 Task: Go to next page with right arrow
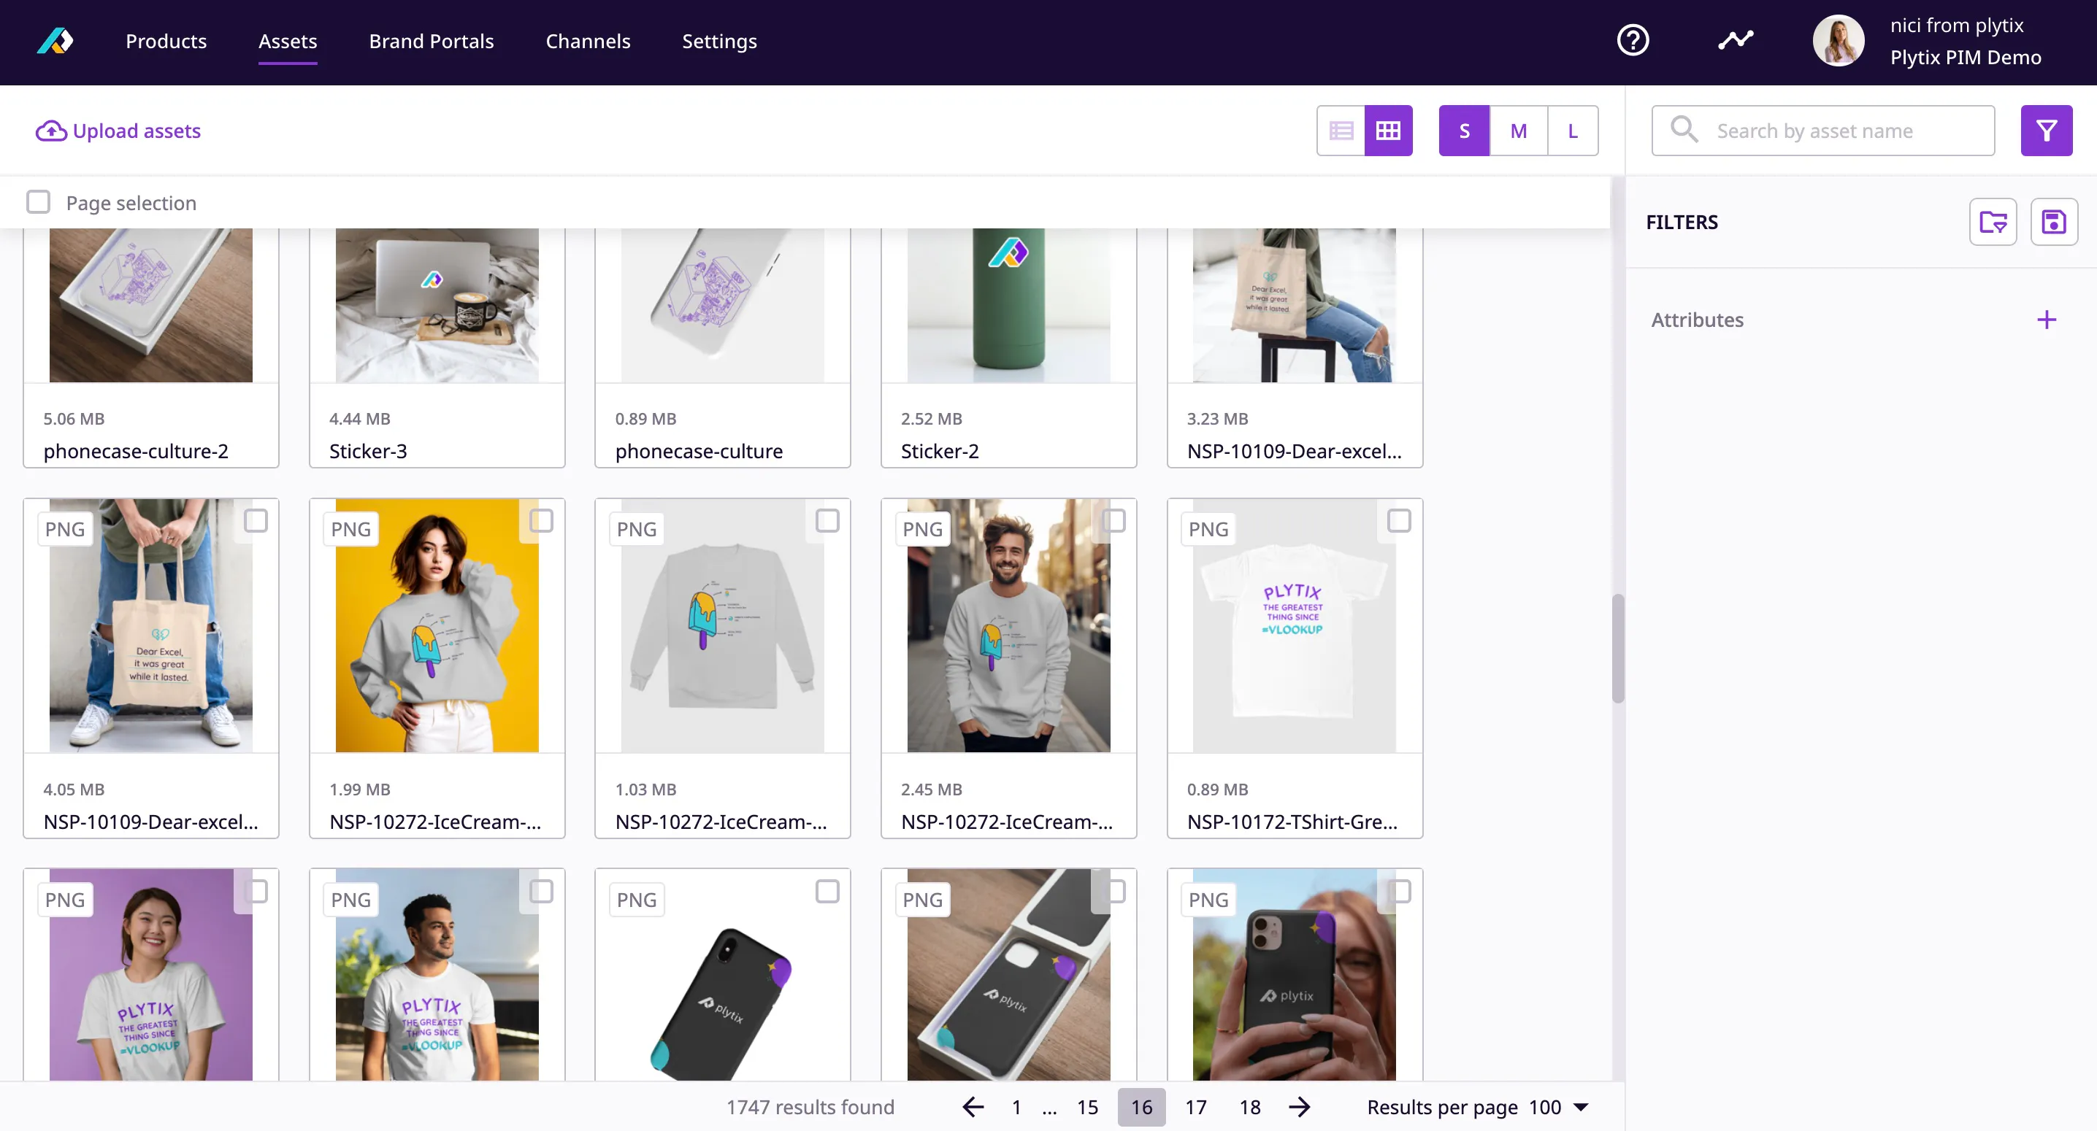tap(1299, 1107)
